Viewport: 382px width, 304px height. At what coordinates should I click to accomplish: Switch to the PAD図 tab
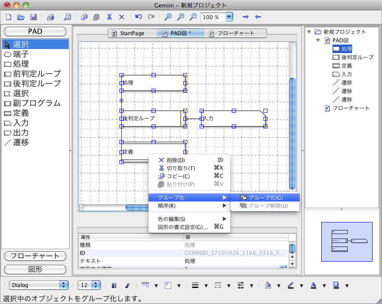[x=180, y=33]
